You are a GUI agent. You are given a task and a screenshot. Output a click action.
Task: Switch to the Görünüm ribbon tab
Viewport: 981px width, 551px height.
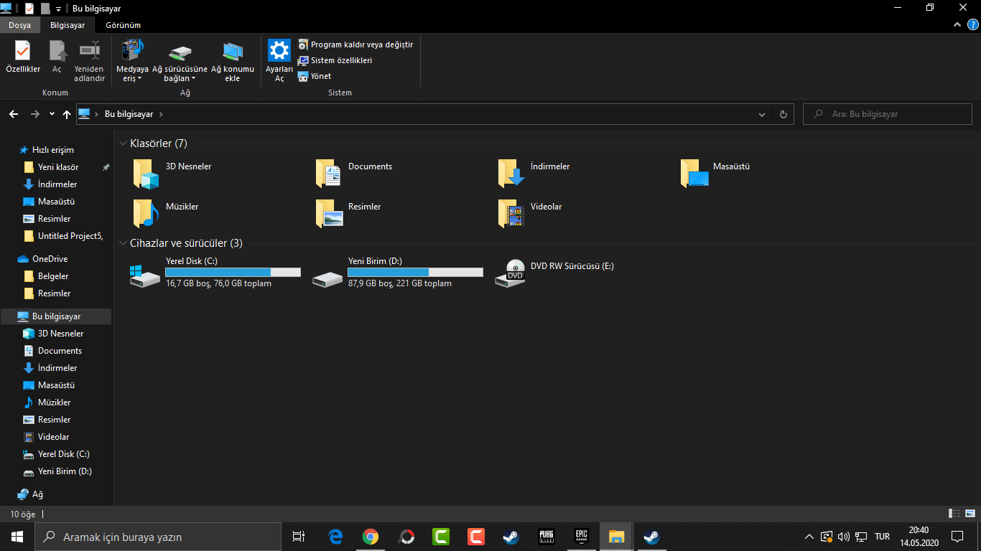123,25
